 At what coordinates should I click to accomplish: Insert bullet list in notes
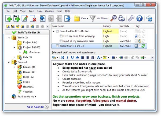click(82, 58)
